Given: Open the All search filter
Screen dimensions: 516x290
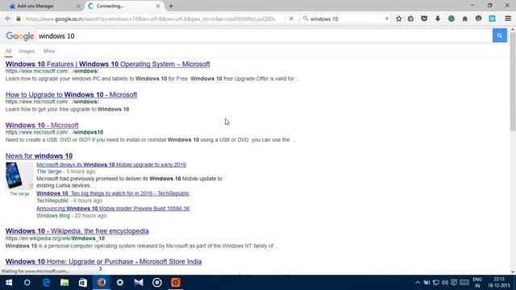Looking at the screenshot, I should [8, 52].
